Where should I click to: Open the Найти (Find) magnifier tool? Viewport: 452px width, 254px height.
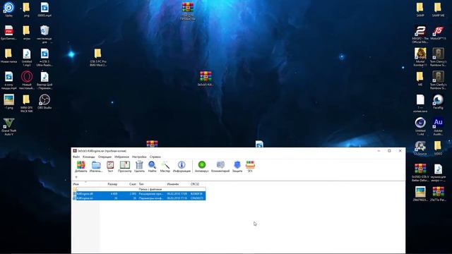(152, 167)
